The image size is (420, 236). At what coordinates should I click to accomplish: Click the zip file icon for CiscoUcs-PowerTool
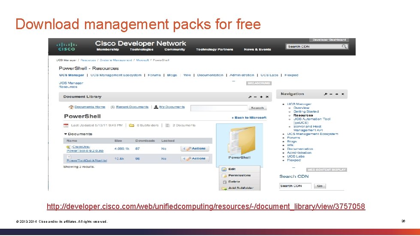click(x=69, y=147)
